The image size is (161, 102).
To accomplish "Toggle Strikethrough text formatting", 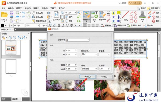I will pos(71,25).
